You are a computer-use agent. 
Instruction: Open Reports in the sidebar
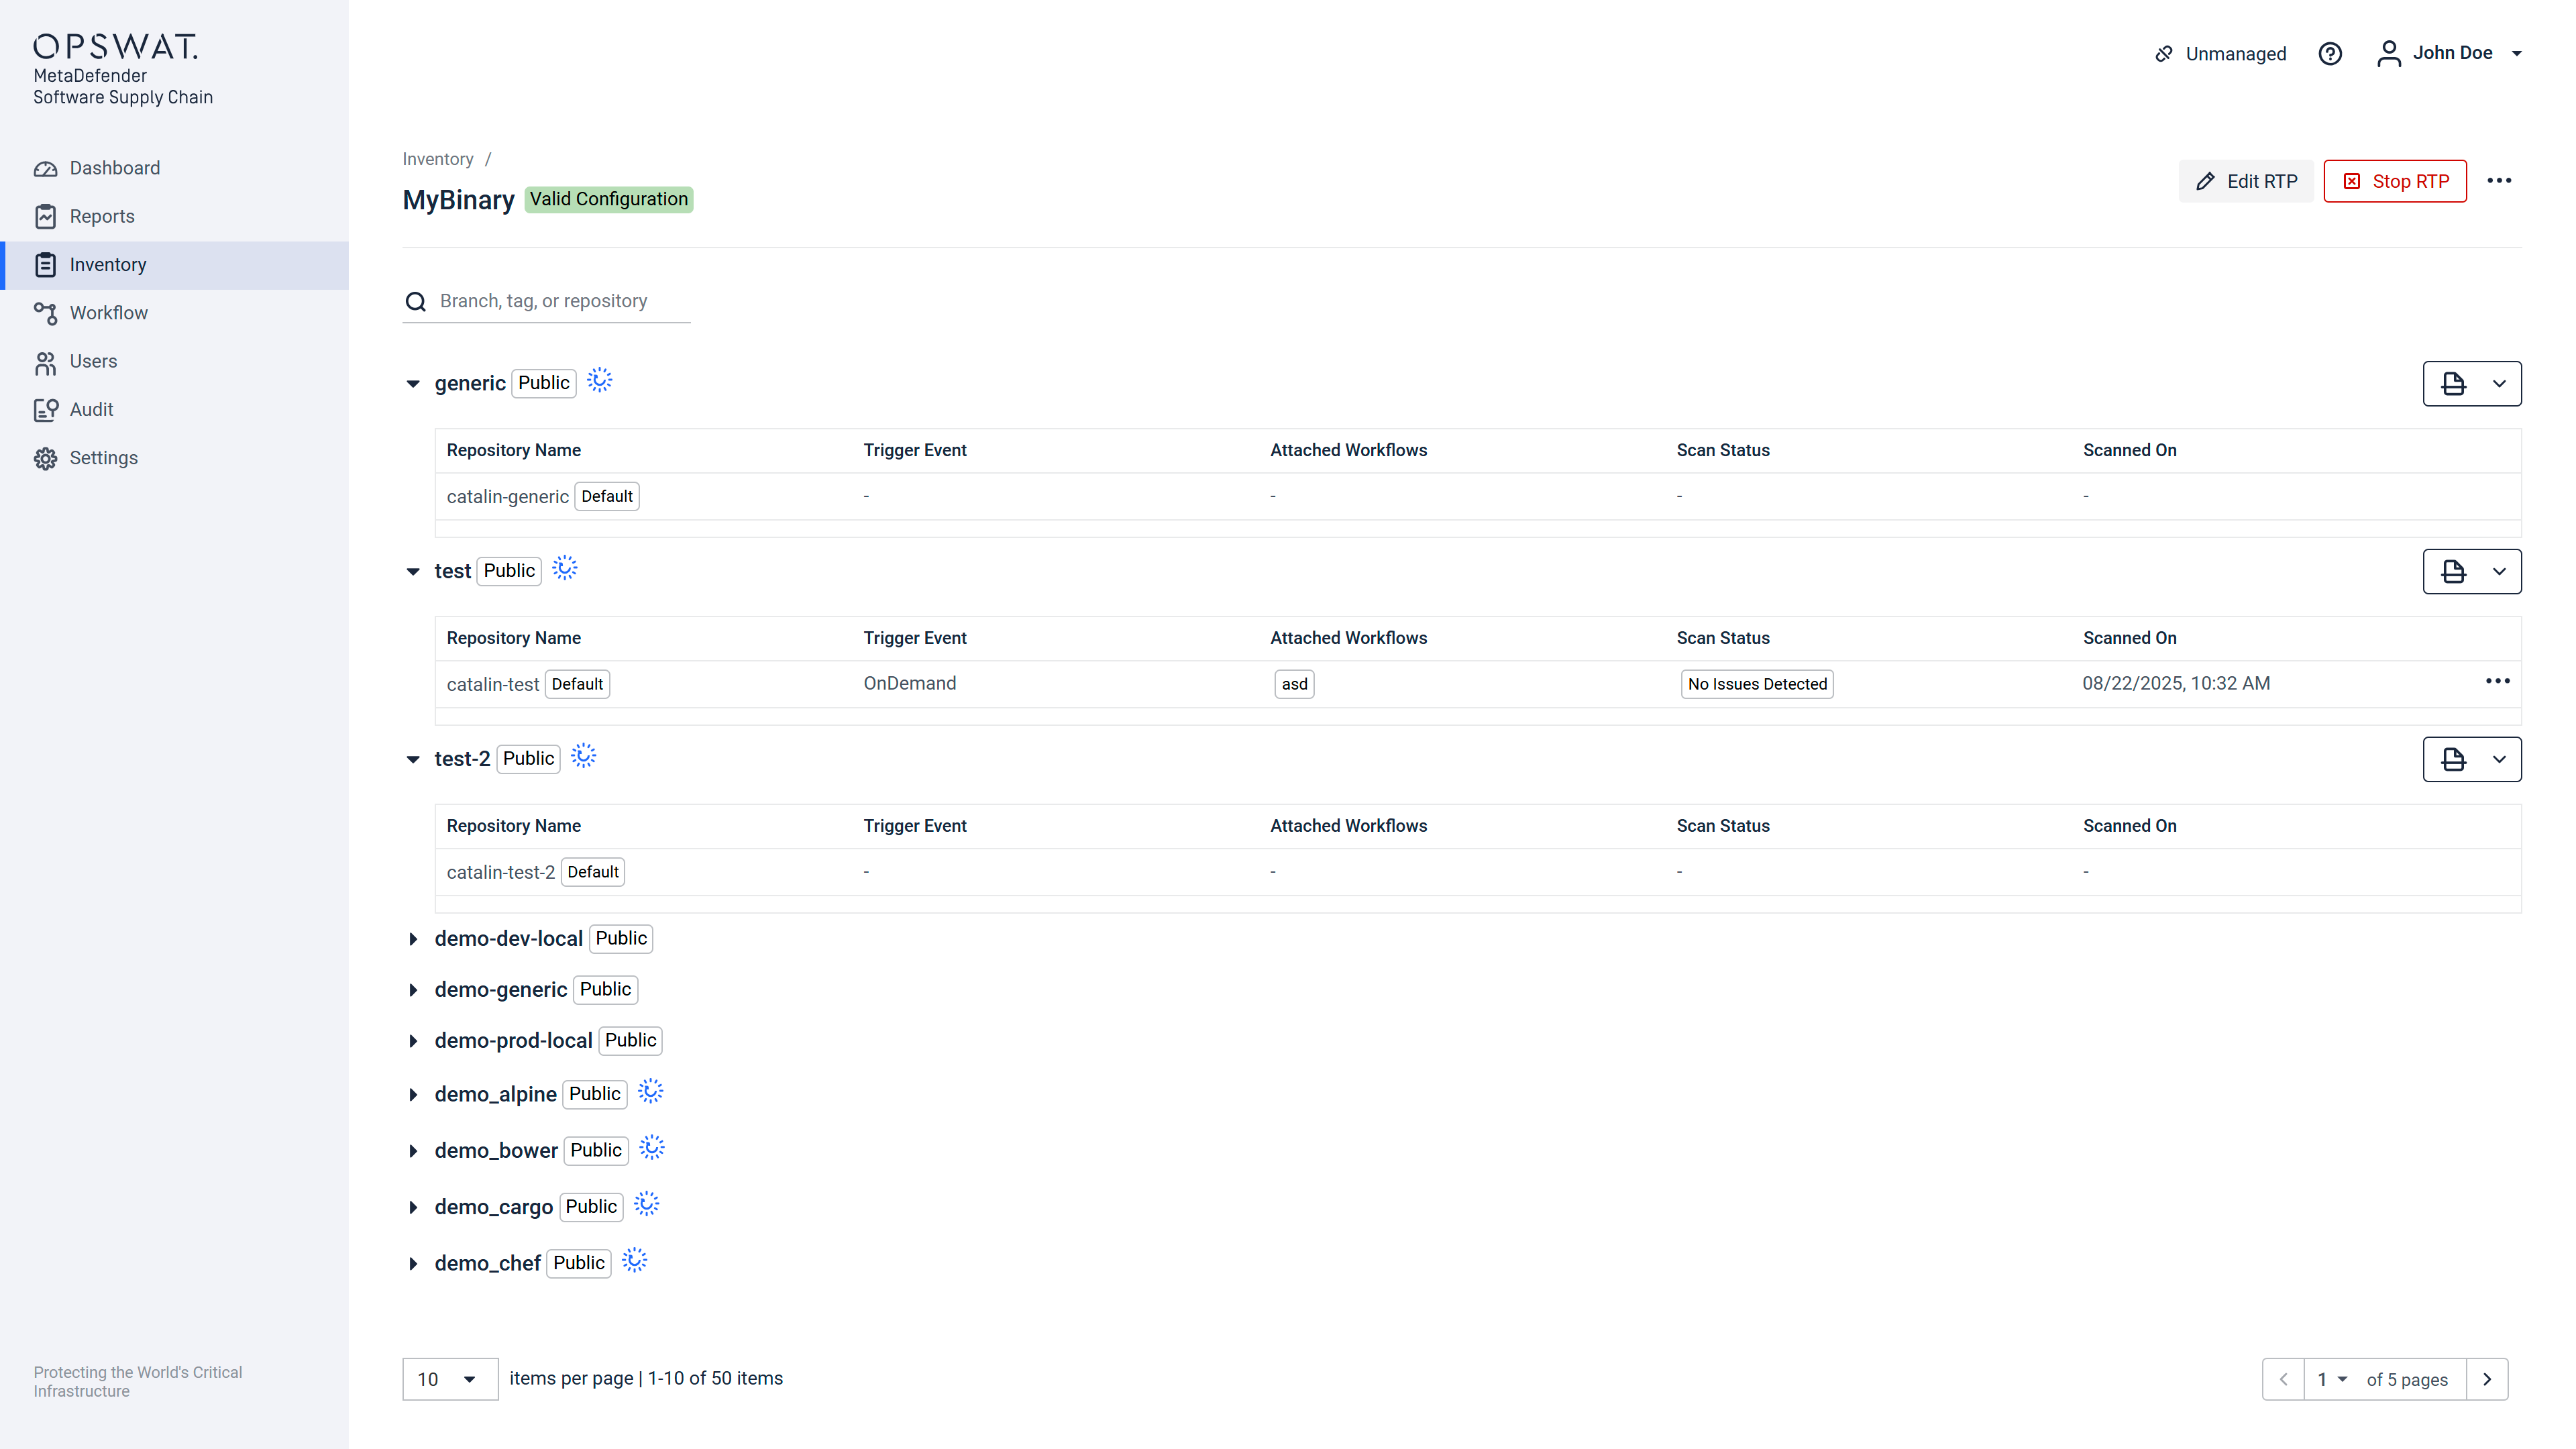174,216
